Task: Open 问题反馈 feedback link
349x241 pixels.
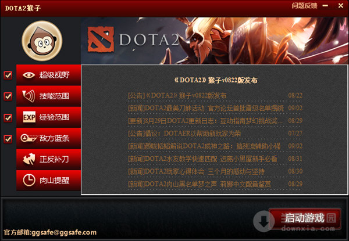Action: pos(304,6)
